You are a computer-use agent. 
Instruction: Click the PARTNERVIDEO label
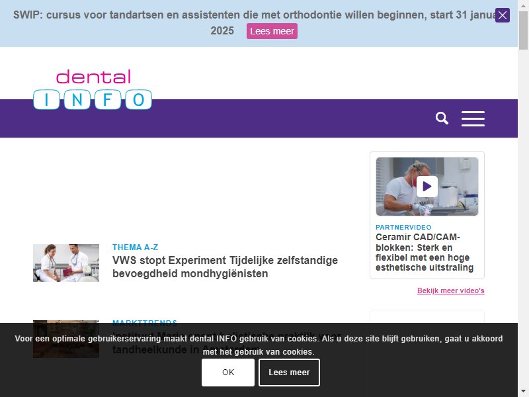(403, 227)
